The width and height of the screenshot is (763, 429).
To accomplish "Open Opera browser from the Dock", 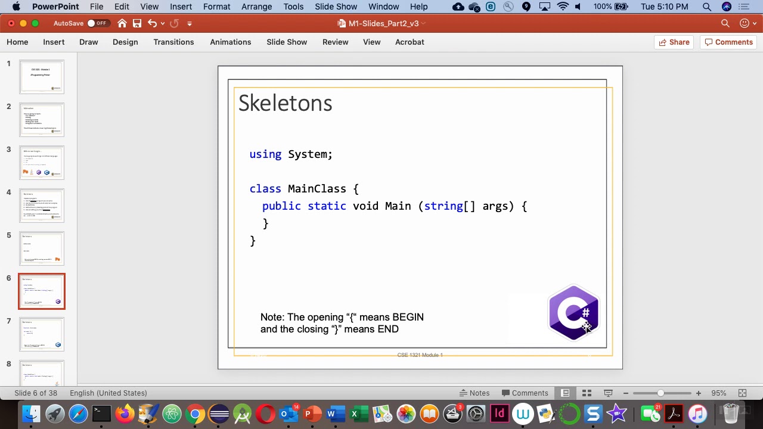I will click(x=265, y=414).
